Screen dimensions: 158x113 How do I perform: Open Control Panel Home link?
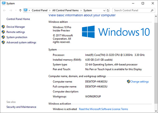coord(18,19)
